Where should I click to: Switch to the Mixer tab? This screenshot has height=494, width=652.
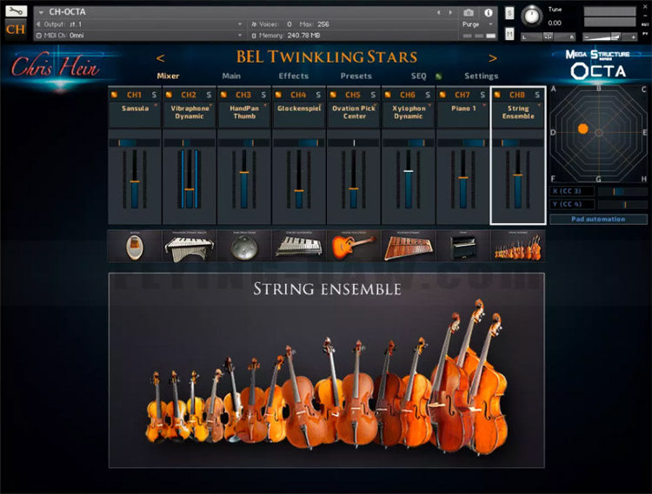tap(168, 76)
